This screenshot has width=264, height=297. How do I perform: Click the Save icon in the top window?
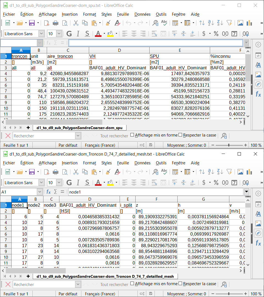[32, 23]
